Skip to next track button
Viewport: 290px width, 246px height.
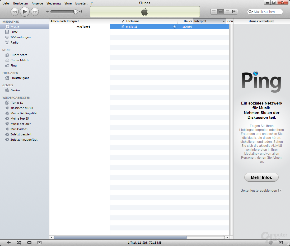point(35,12)
